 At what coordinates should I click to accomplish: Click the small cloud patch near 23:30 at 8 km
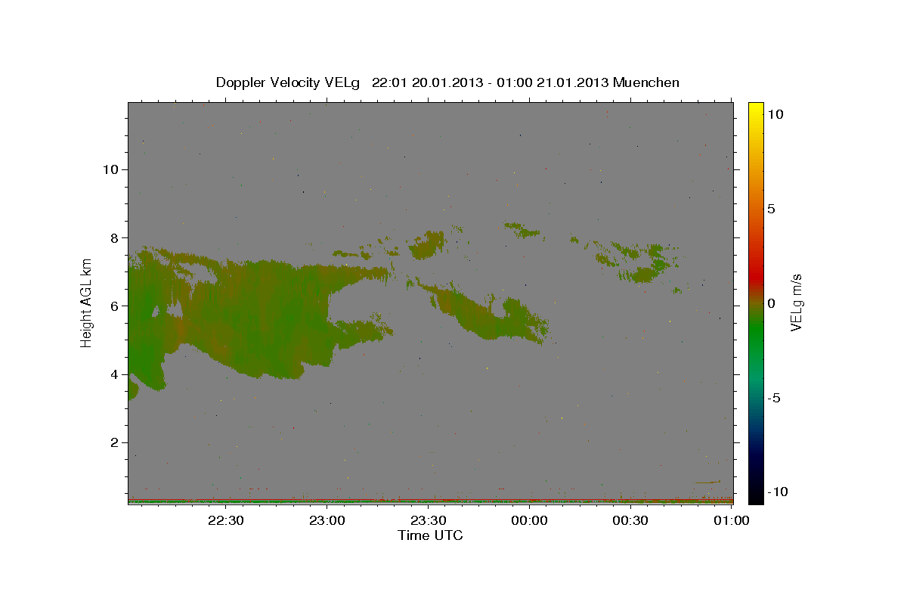click(428, 245)
